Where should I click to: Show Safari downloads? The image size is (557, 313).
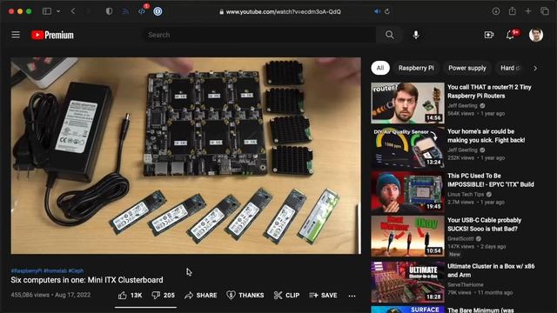coord(496,11)
